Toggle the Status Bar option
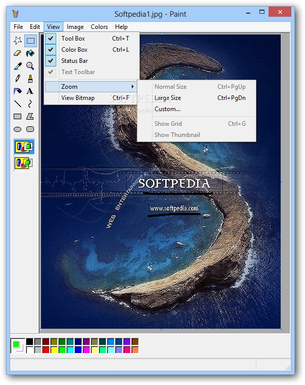305x385 pixels. point(92,61)
